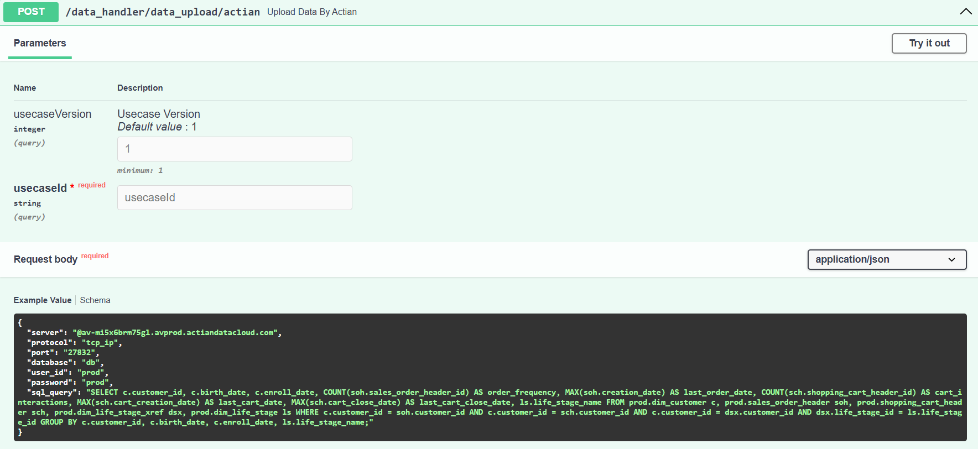Click the Description column header
This screenshot has width=978, height=449.
pos(140,88)
